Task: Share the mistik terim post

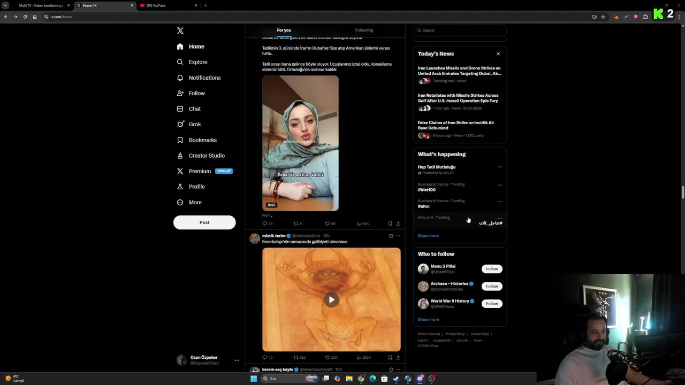Action: point(398,357)
